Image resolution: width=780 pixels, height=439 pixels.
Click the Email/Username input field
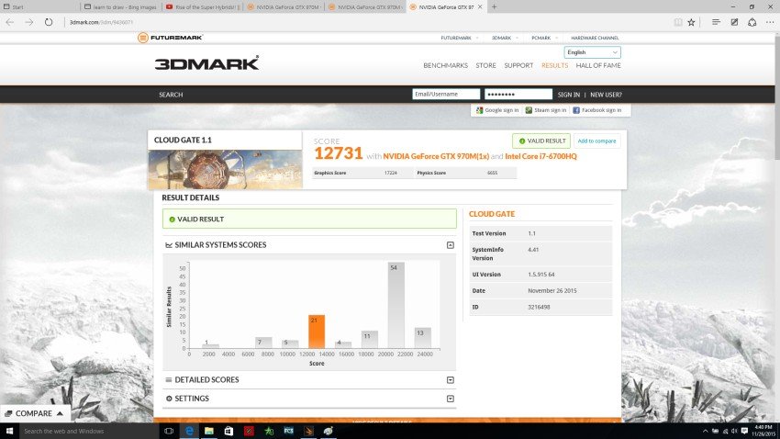click(446, 95)
